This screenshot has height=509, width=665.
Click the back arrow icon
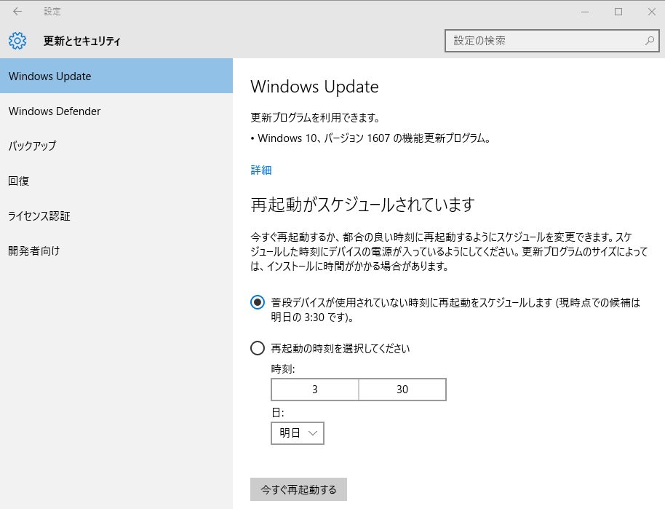click(17, 12)
